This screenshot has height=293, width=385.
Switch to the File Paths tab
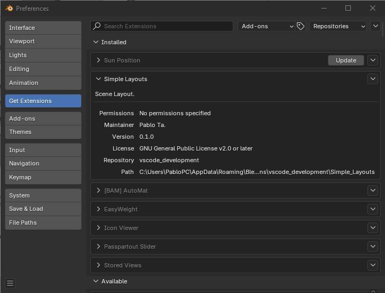point(43,223)
